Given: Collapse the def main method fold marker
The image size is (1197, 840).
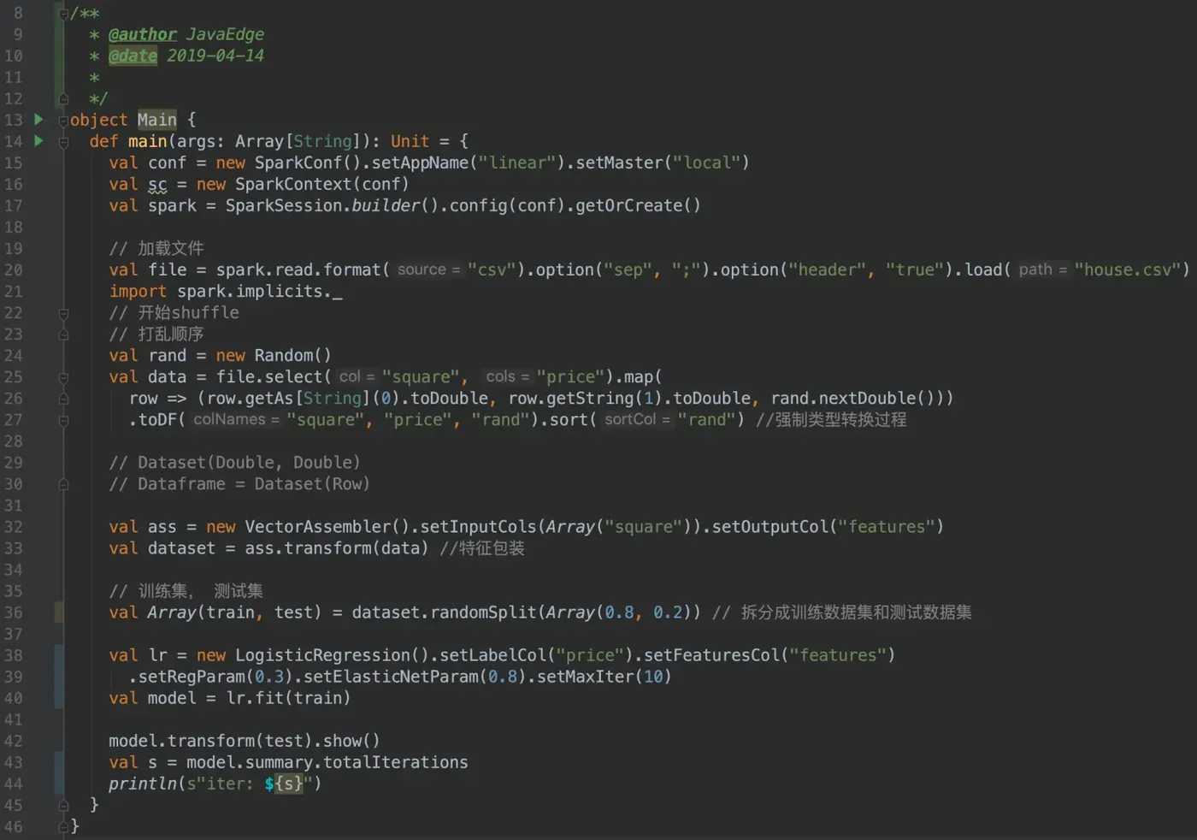Looking at the screenshot, I should 63,142.
